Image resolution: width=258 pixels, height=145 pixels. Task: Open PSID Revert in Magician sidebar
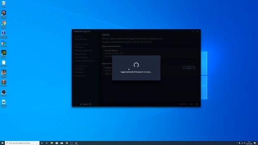point(79,72)
